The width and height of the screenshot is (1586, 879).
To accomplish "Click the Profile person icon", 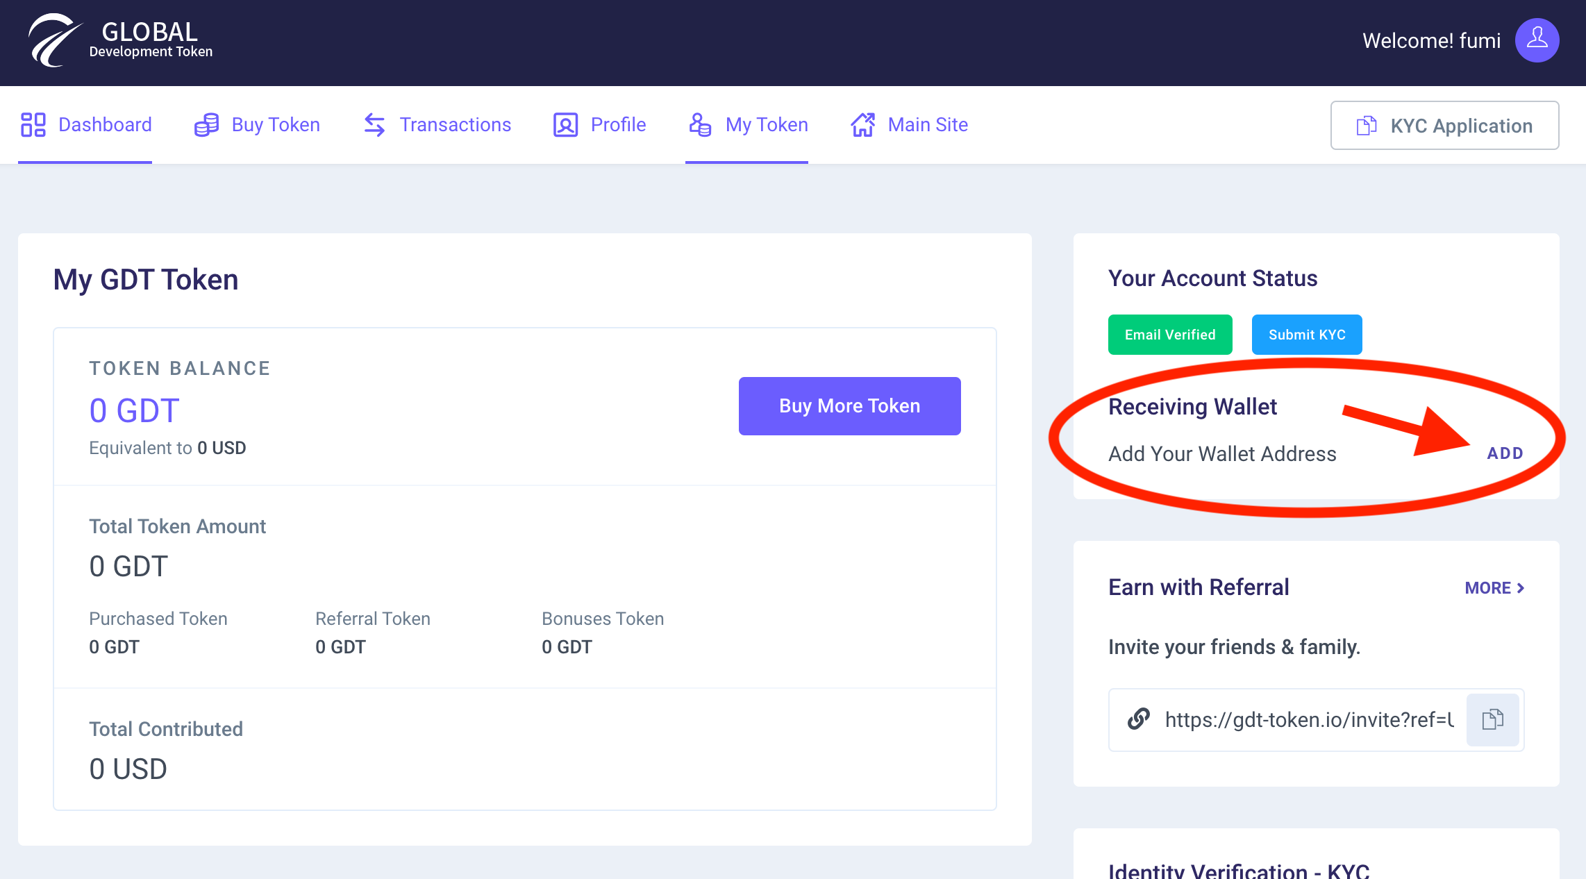I will pos(565,125).
